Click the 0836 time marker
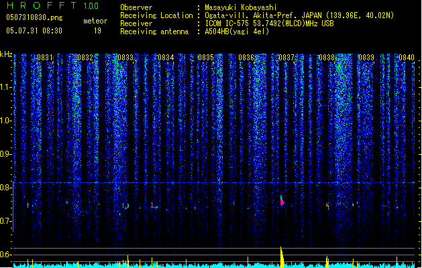Screen dimensions: 422x268 [246, 58]
